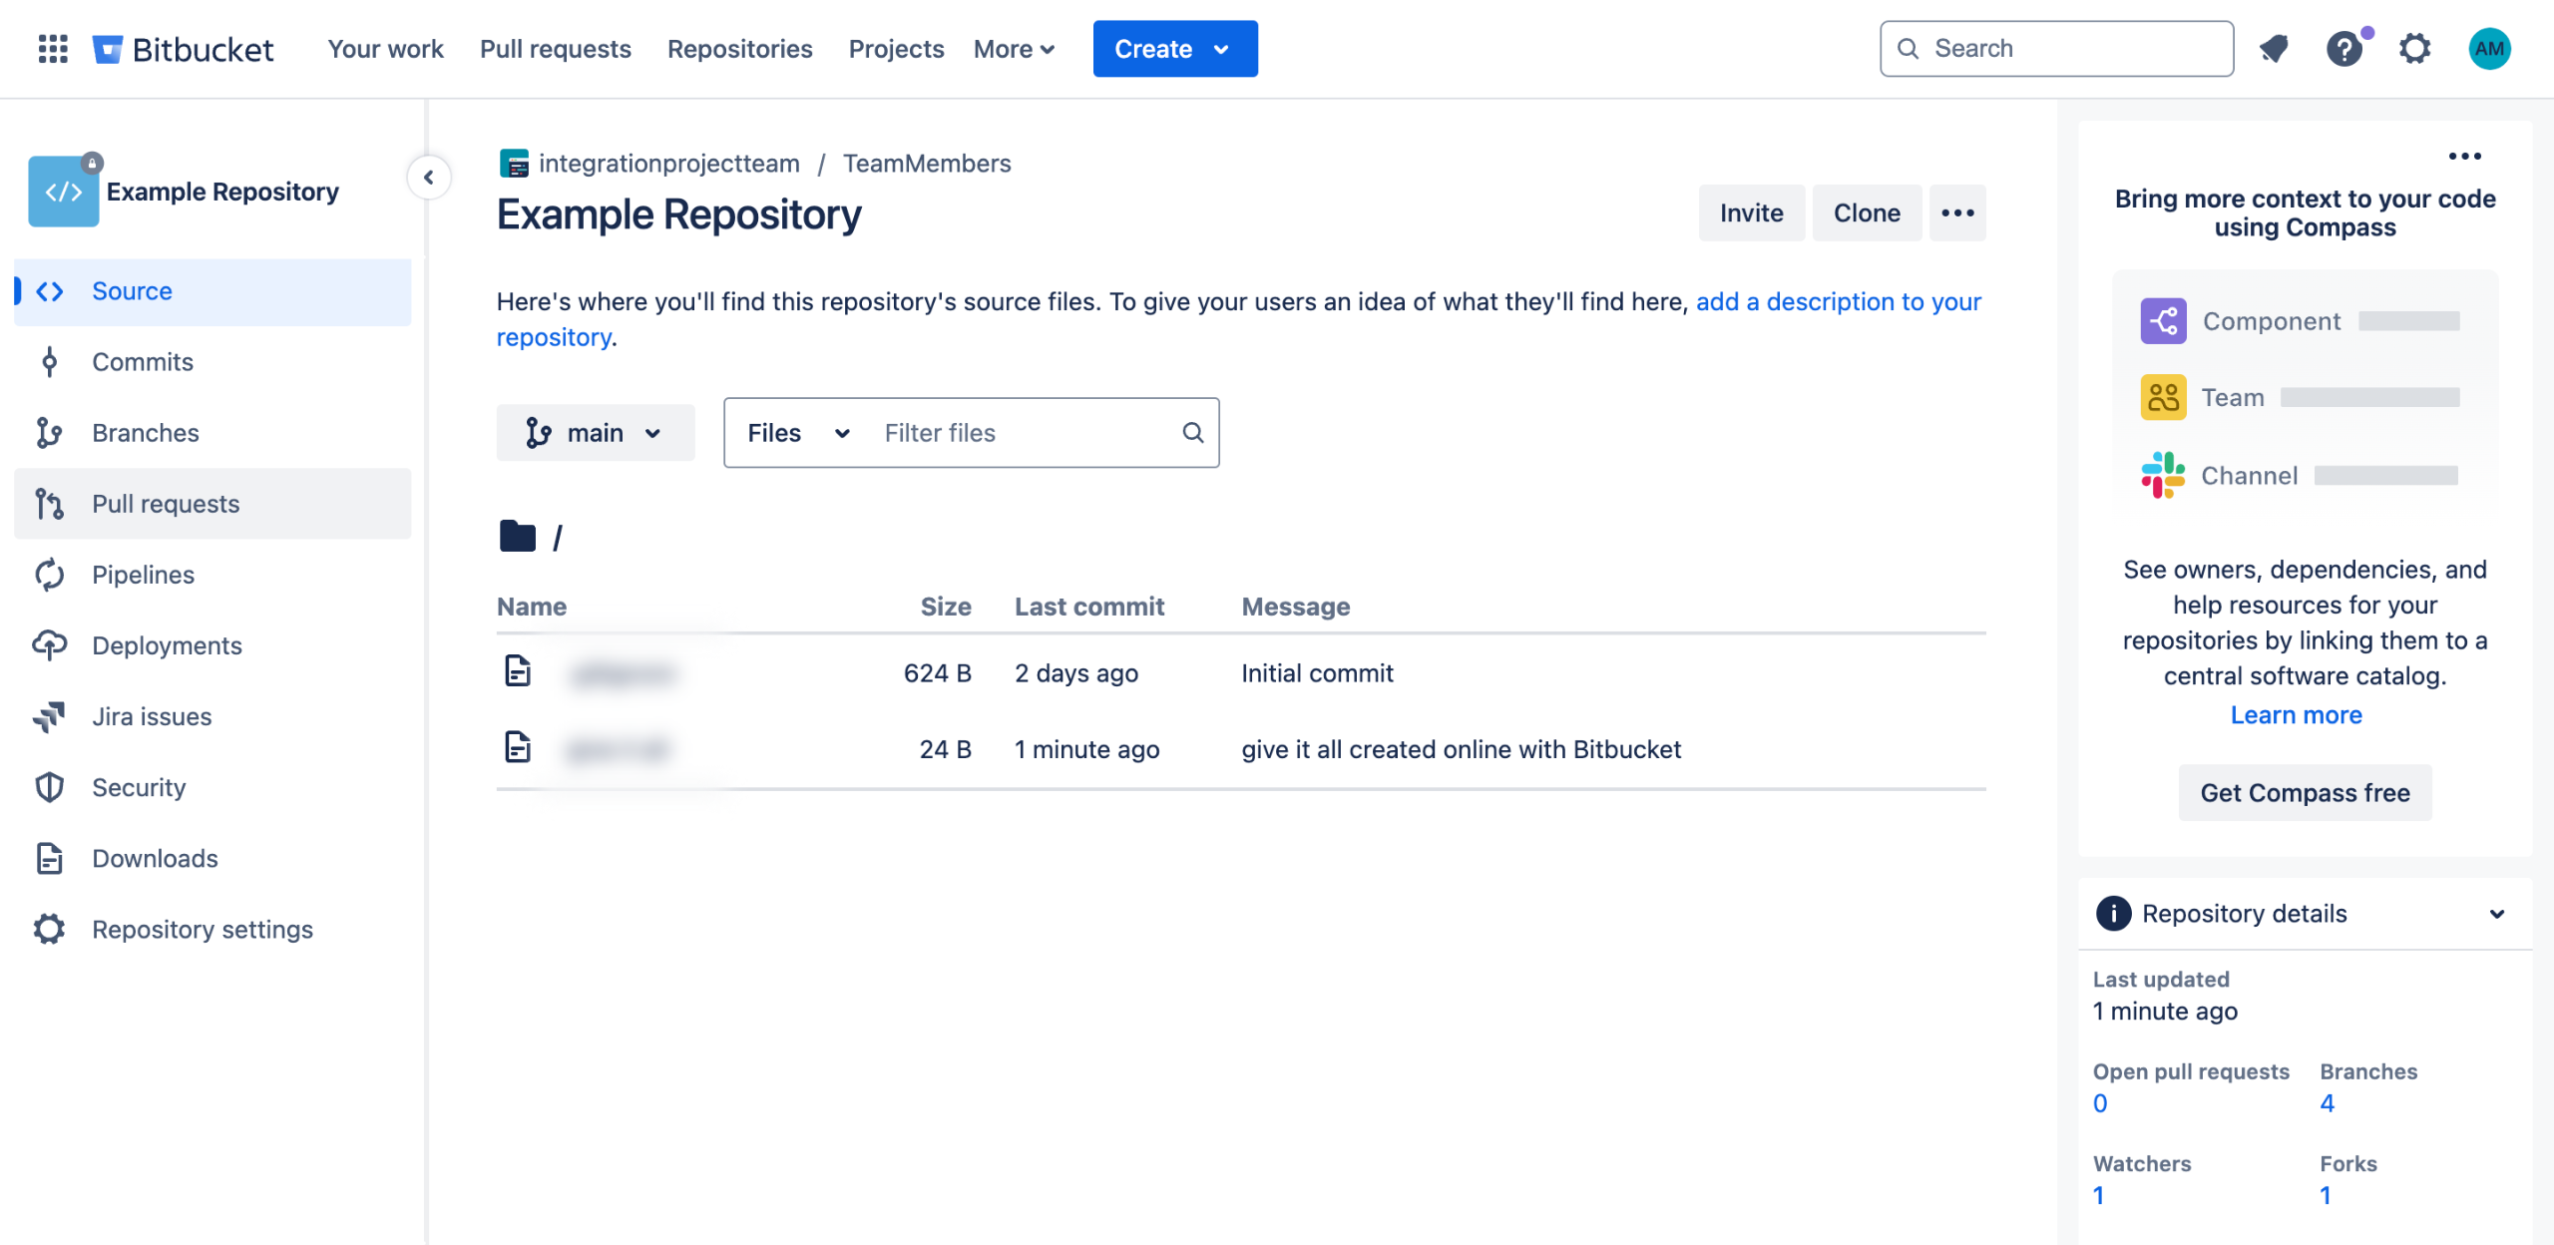Click the Learn more link

(x=2296, y=715)
